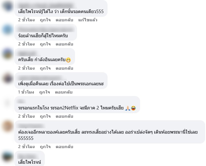Click avatar of last 'เสี่ยไพโรจน์' commenter
The width and height of the screenshot is (206, 166).
pos(7,156)
